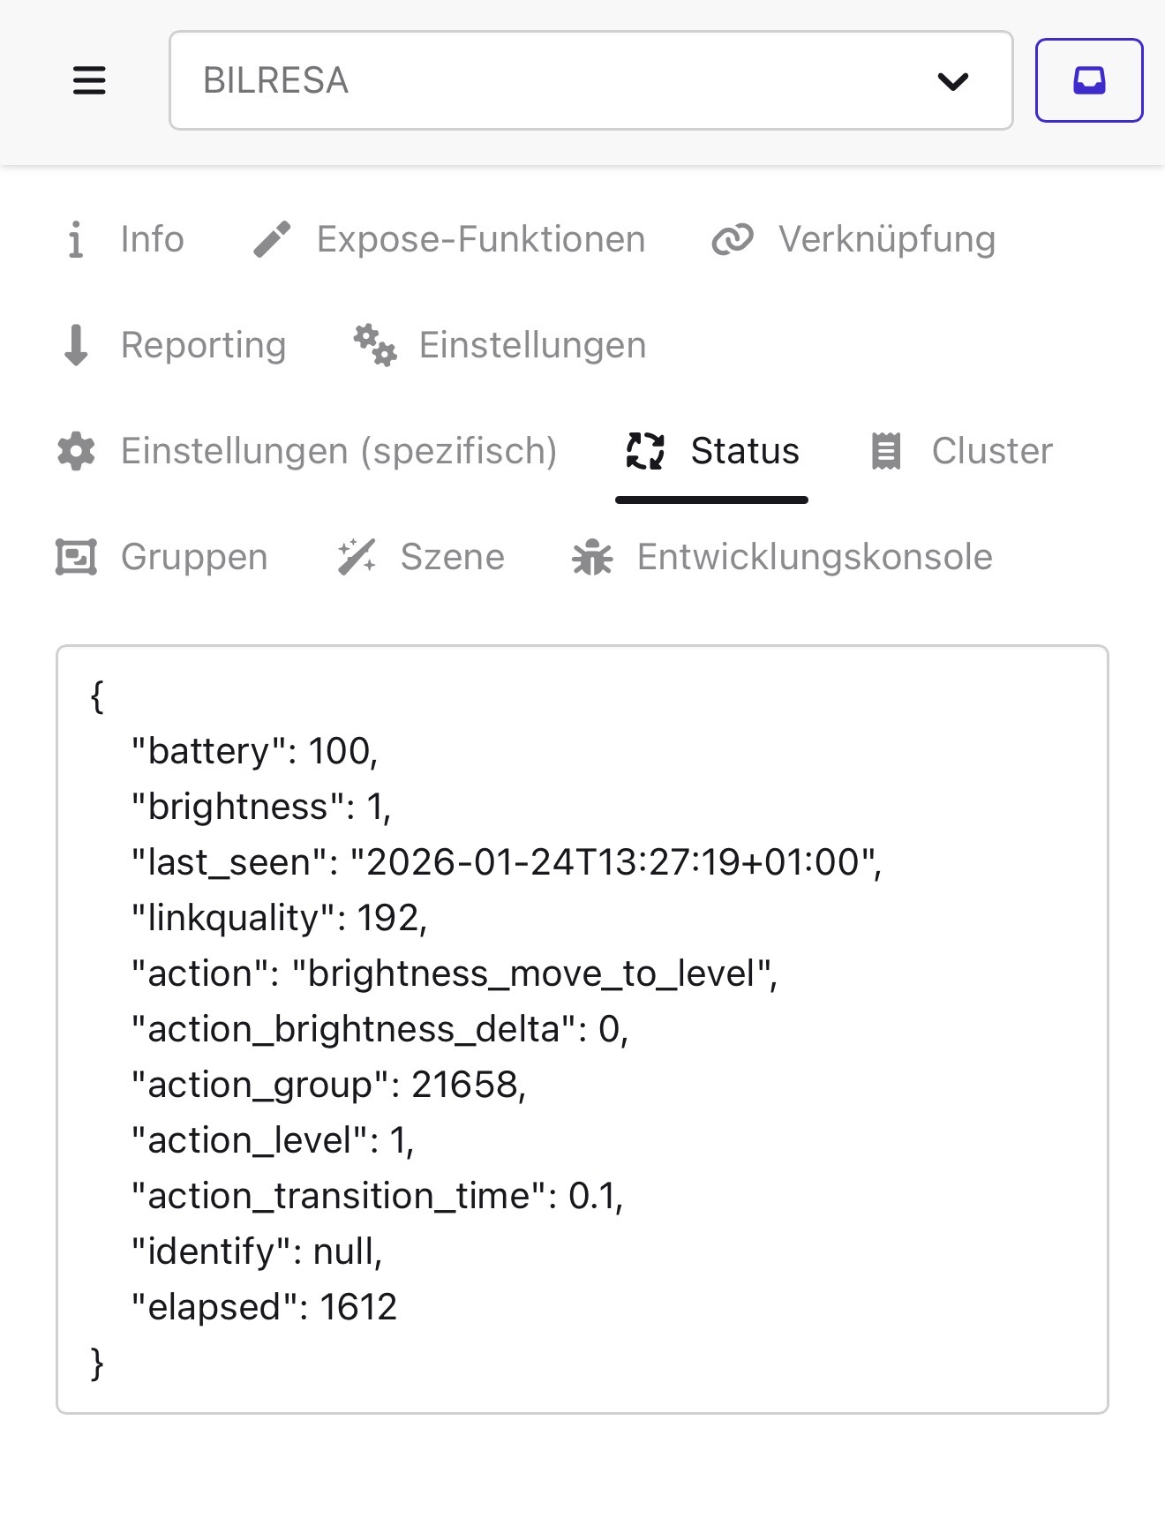Image resolution: width=1165 pixels, height=1518 pixels.
Task: Click the Gruppen object-group icon
Action: (76, 557)
